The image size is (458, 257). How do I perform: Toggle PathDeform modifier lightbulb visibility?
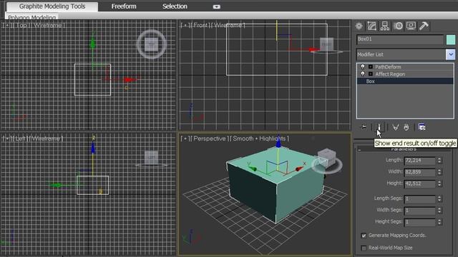pyautogui.click(x=363, y=66)
